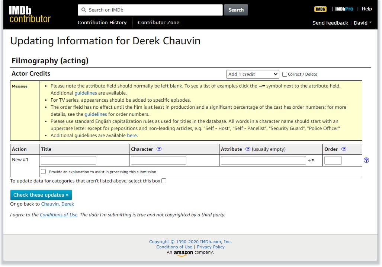Submit with Check these updates button
Image resolution: width=382 pixels, height=267 pixels.
(41, 195)
